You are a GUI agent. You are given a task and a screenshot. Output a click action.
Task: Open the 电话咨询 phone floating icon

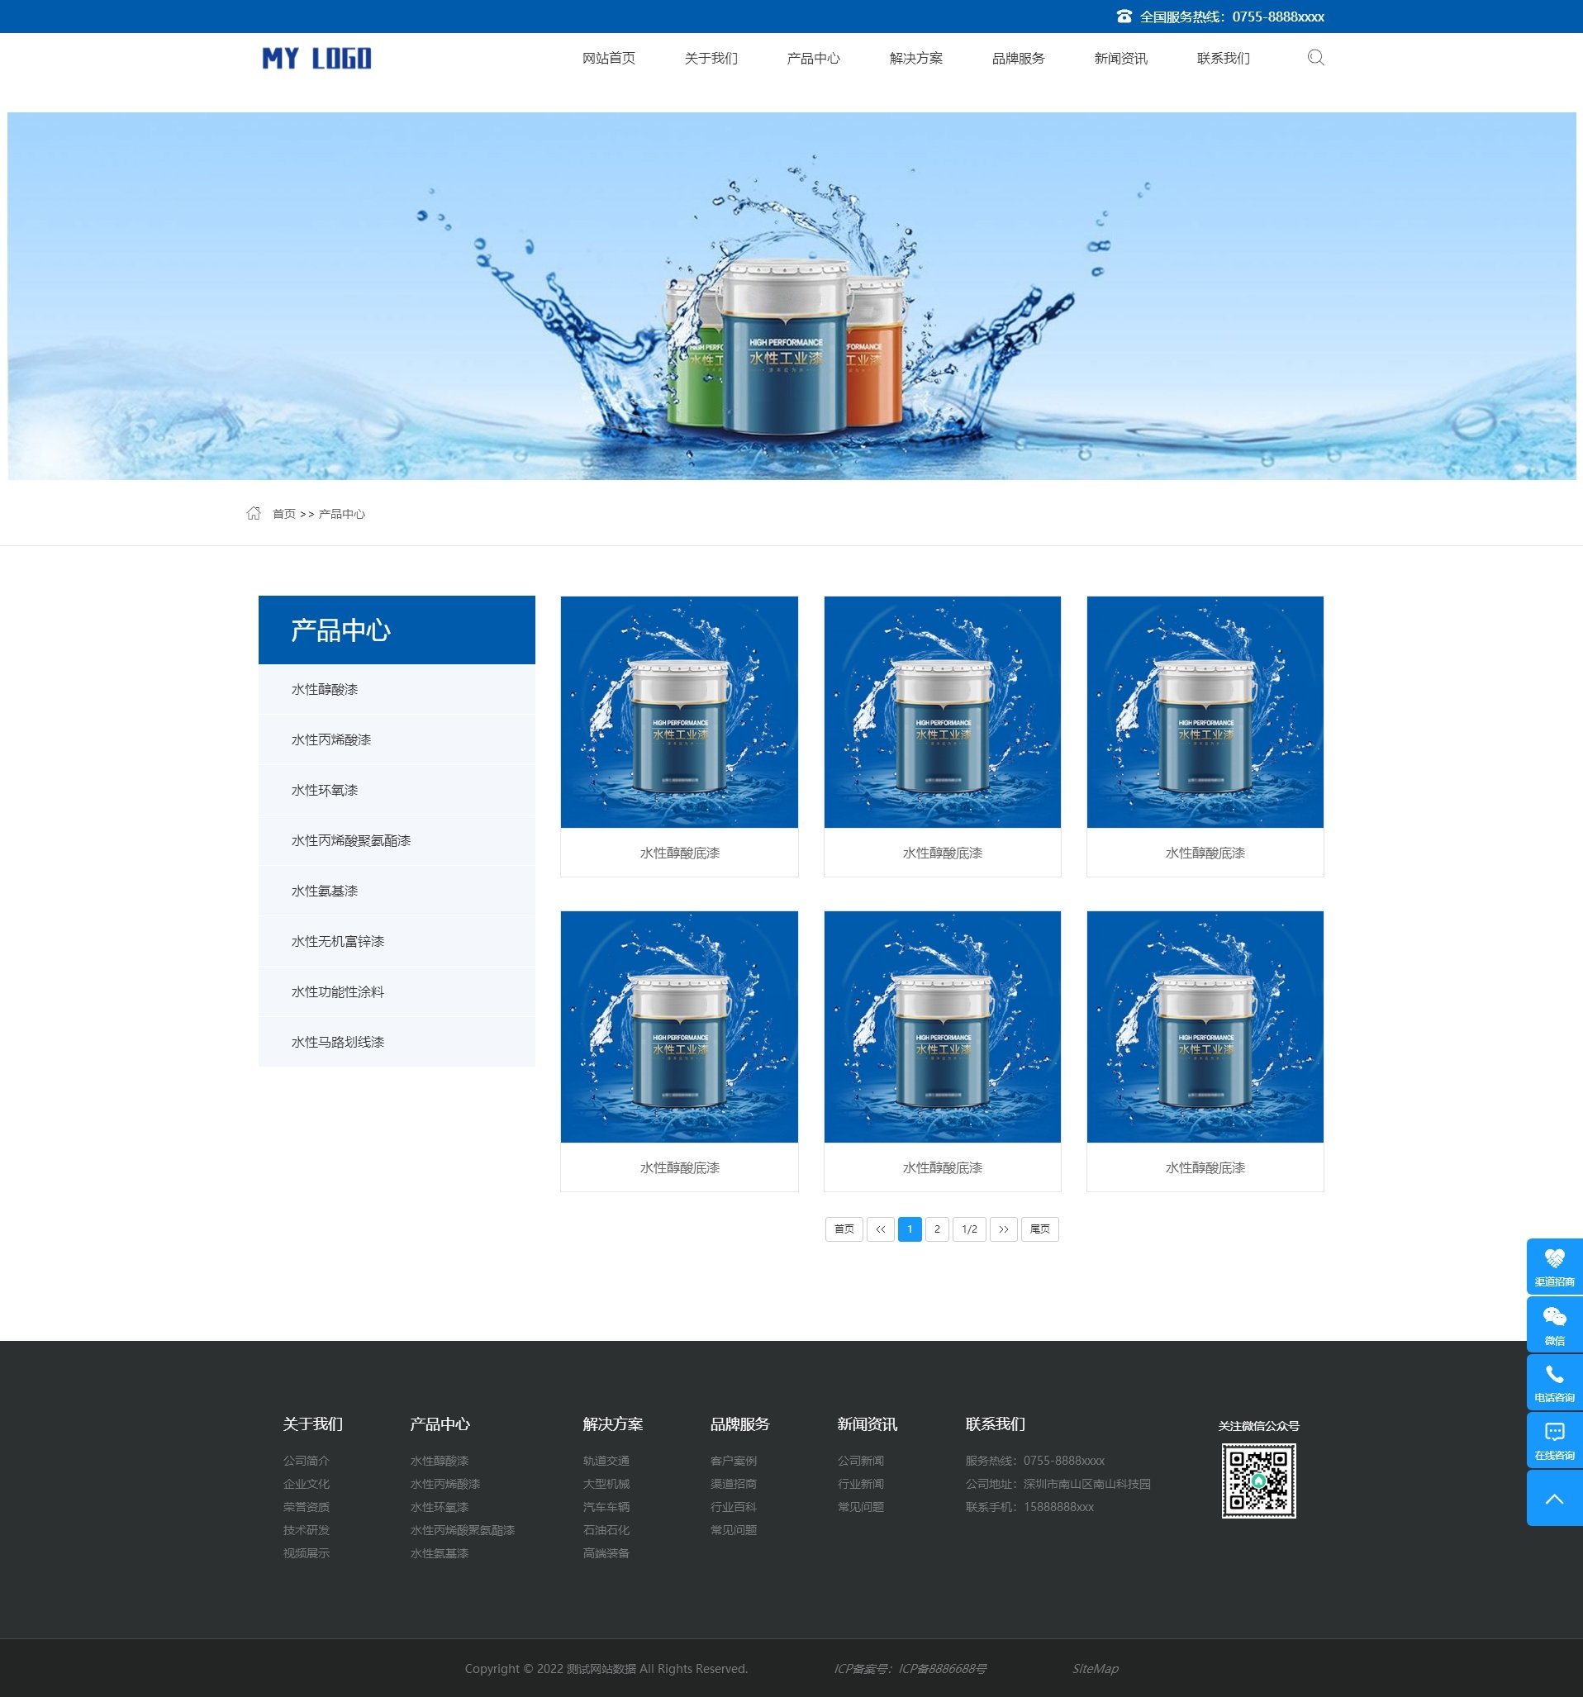(x=1554, y=1381)
